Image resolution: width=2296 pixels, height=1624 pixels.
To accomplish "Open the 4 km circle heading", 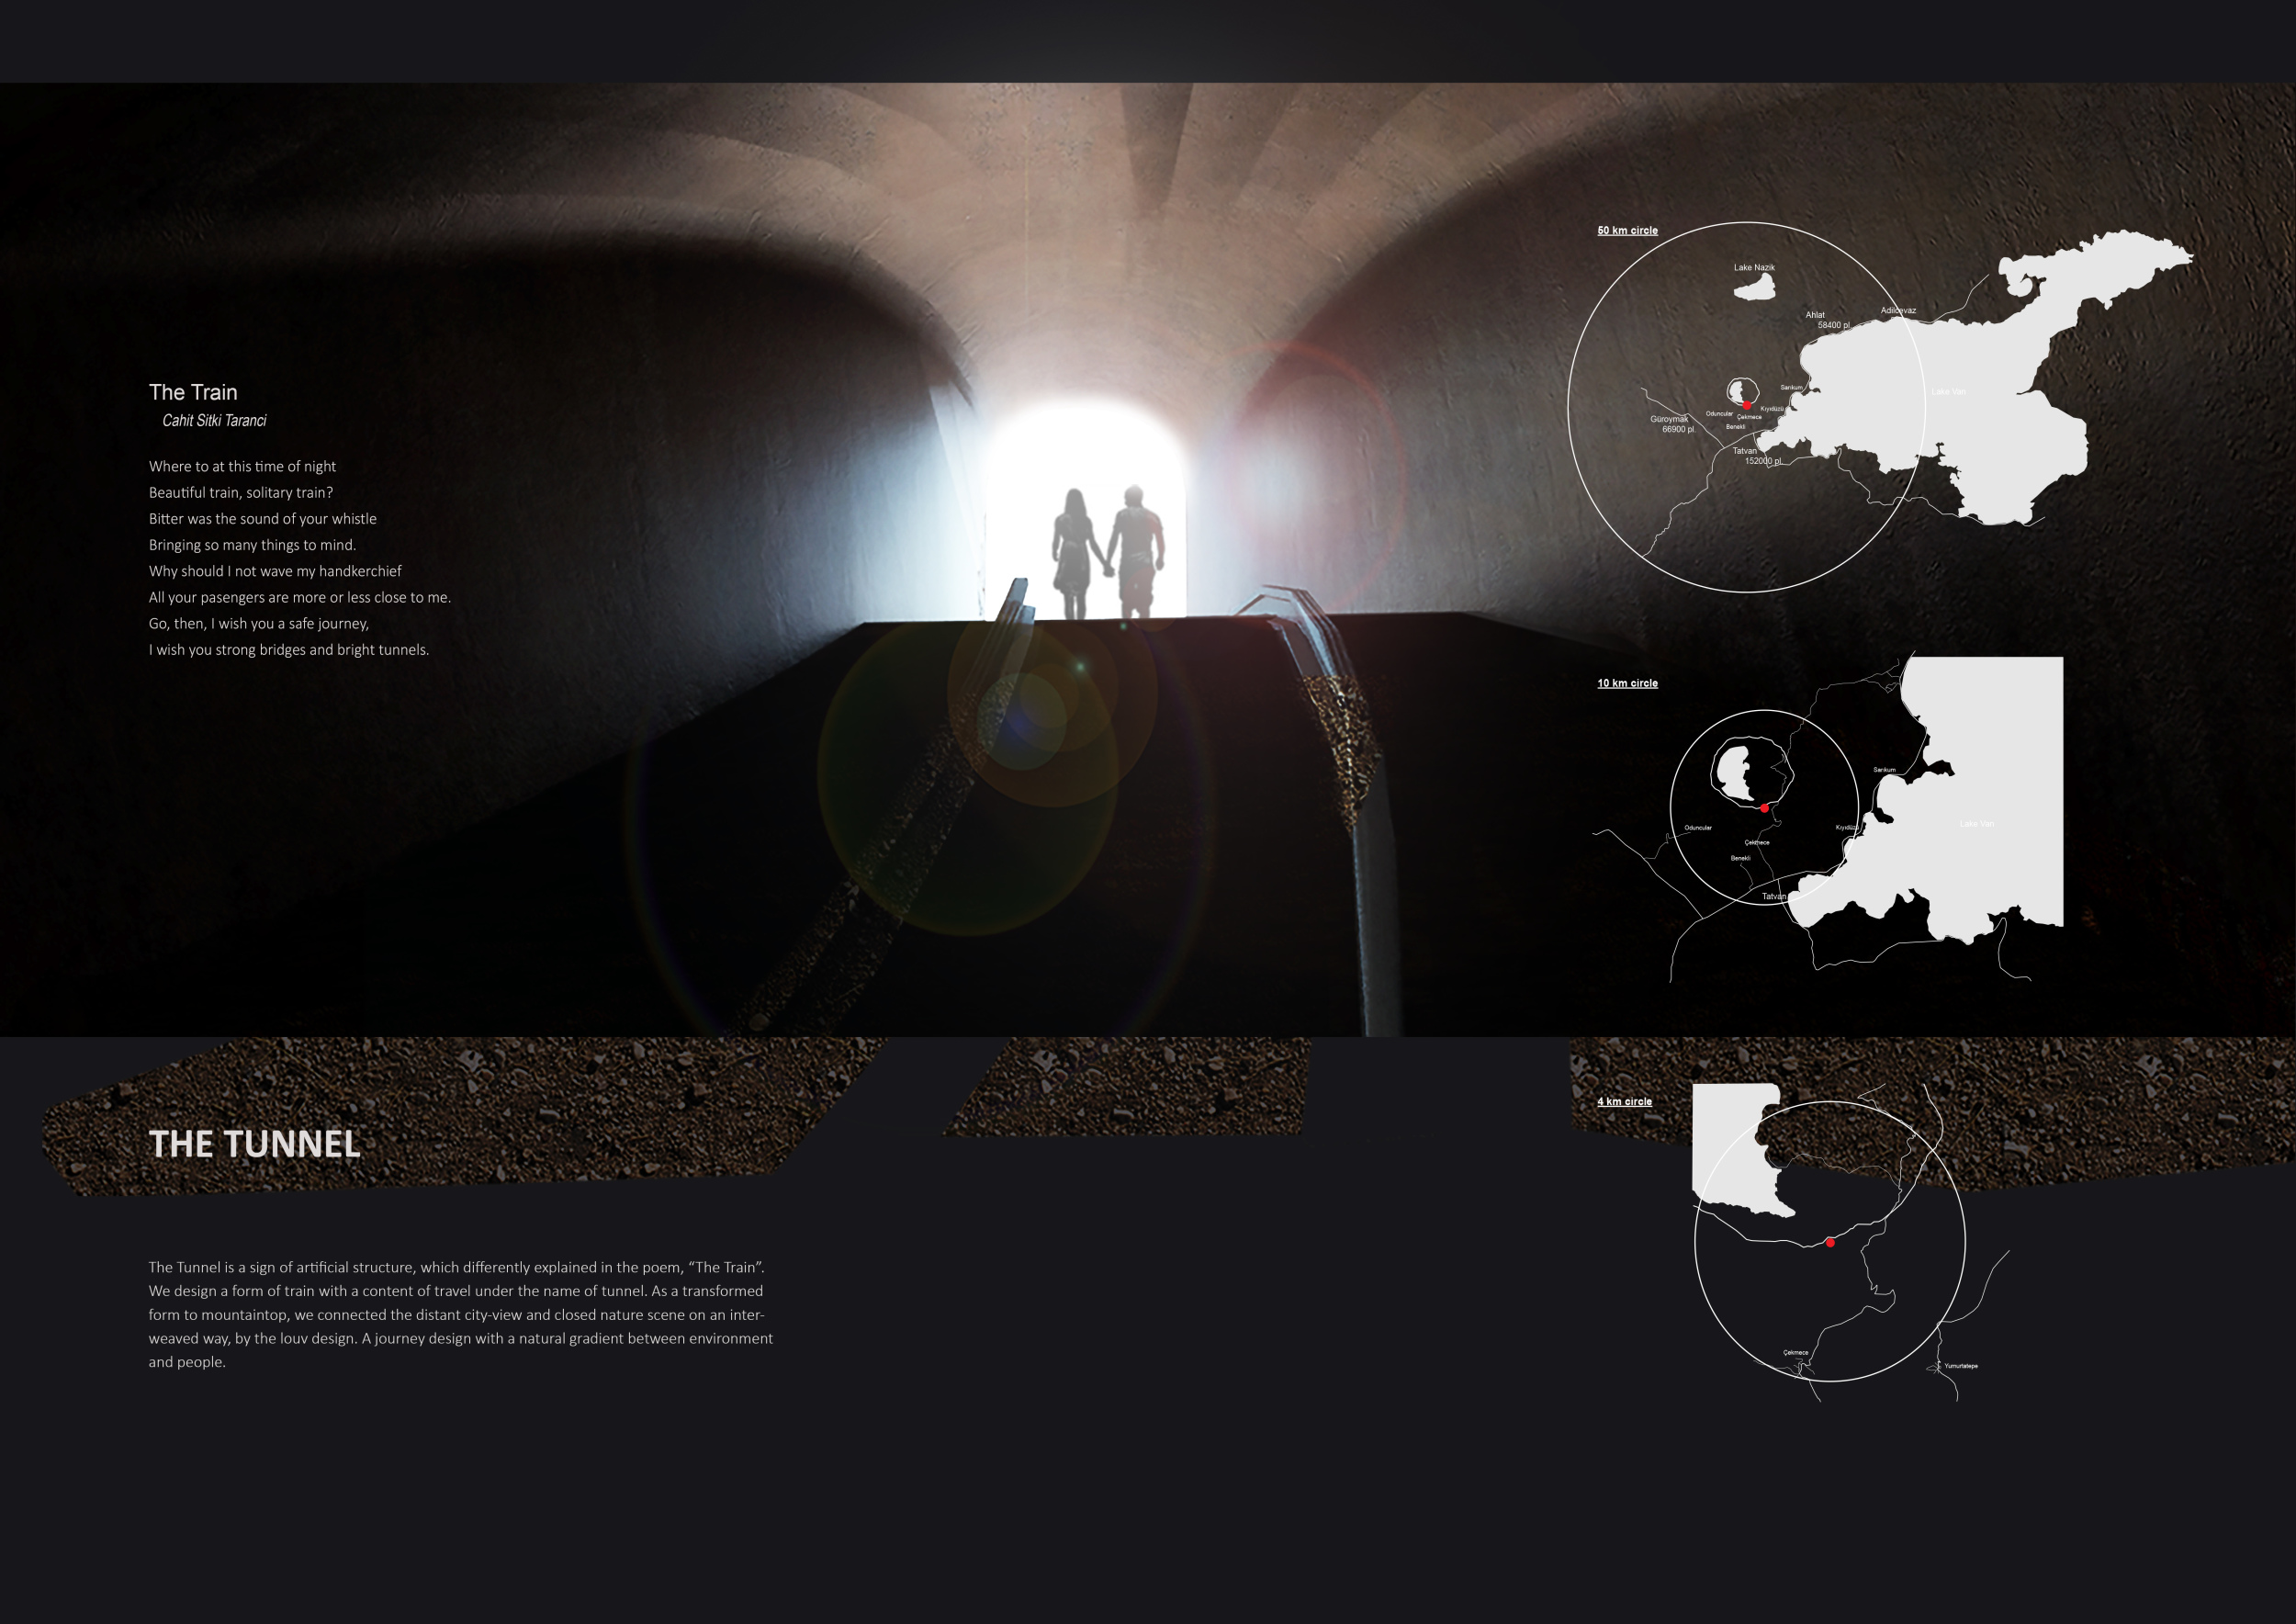I will pos(1624,1102).
